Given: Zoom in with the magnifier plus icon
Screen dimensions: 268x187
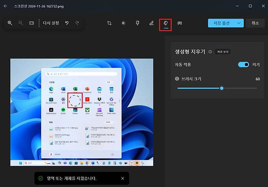Looking at the screenshot, I should (x=10, y=23).
